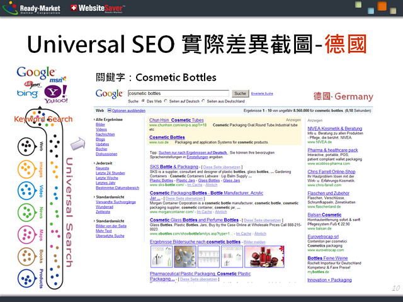The height and width of the screenshot is (302, 403).
Task: Open the Videos filter in sidebar
Action: [x=101, y=130]
